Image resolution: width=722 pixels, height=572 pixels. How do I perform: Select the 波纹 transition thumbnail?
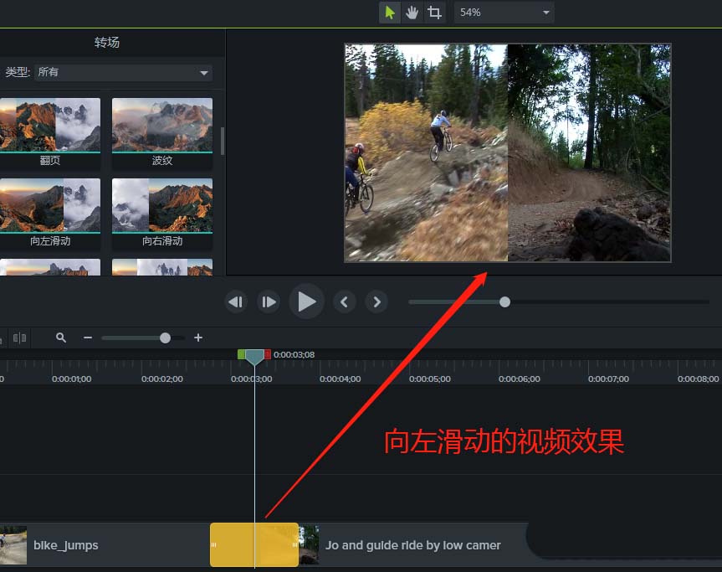click(161, 126)
